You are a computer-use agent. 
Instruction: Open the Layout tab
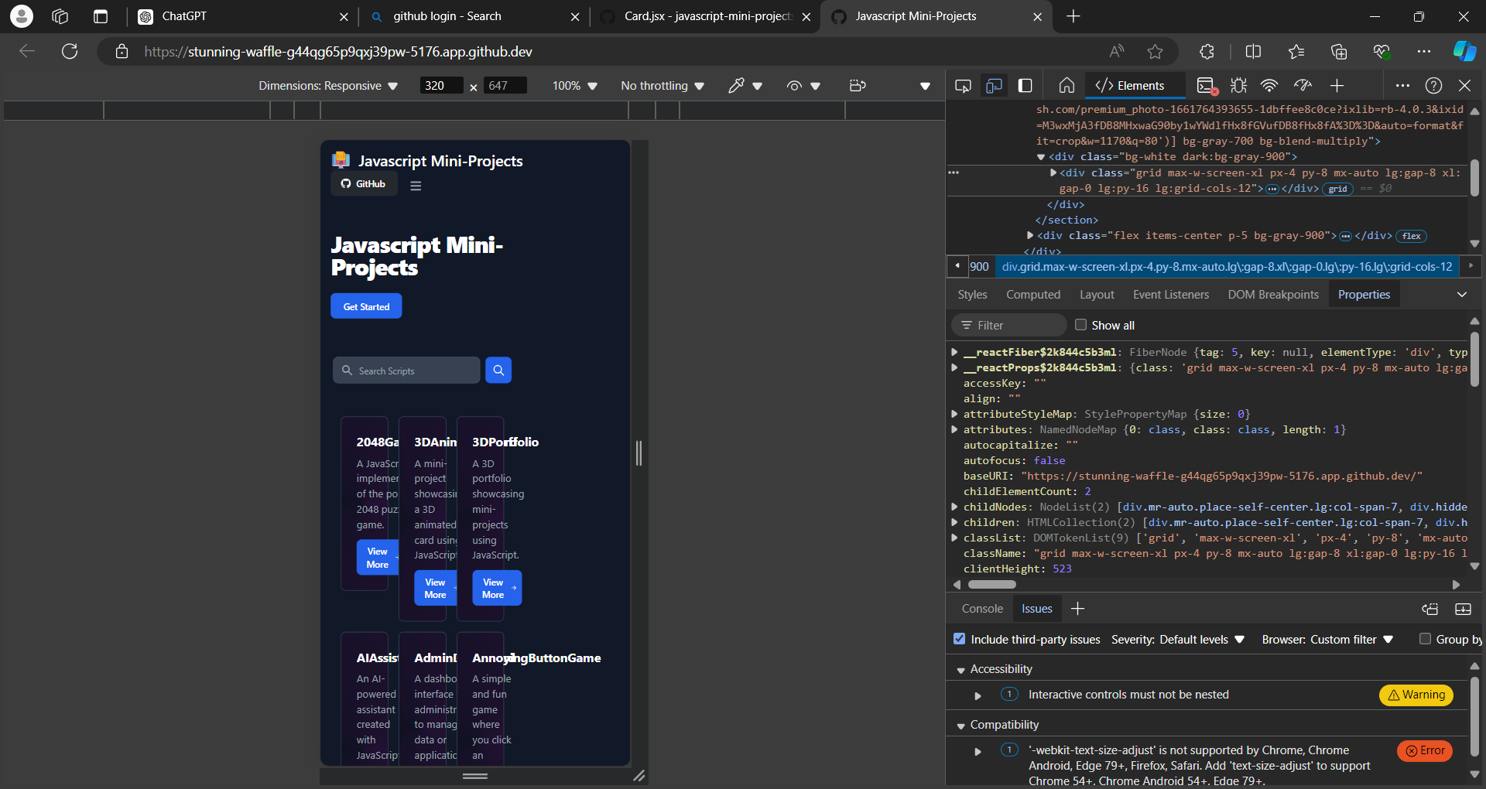point(1097,295)
